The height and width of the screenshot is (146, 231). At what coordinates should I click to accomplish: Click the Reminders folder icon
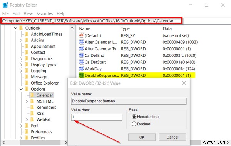[x=32, y=107]
